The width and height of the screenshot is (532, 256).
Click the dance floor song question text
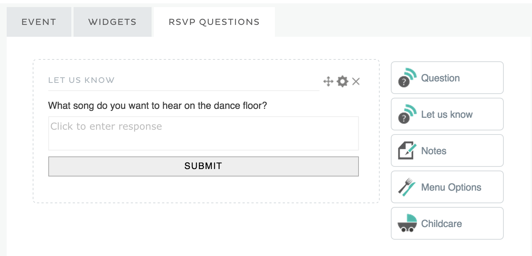click(x=158, y=106)
